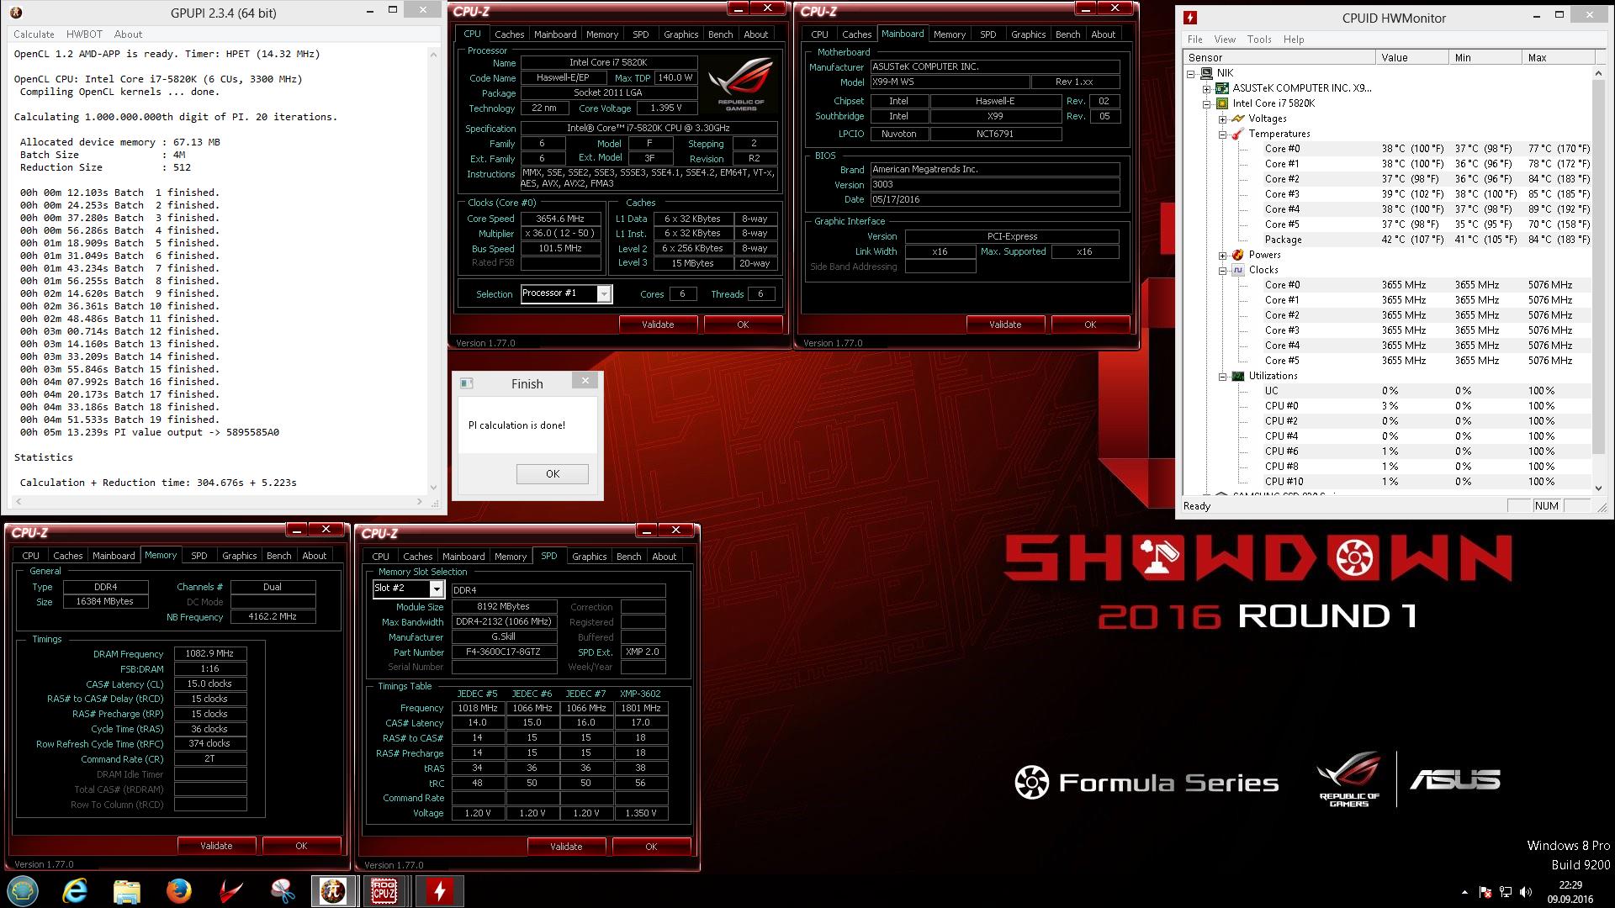
Task: Click Validate in the Memory CPU-Z window
Action: tap(216, 846)
